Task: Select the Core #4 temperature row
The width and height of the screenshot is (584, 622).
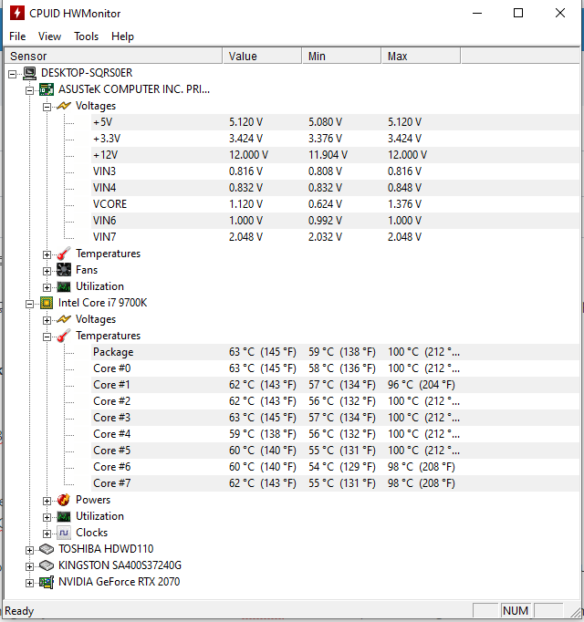Action: (335, 434)
